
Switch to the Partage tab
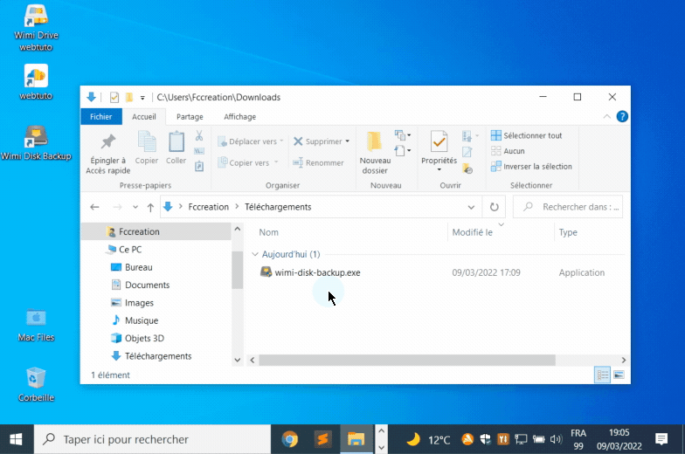190,117
